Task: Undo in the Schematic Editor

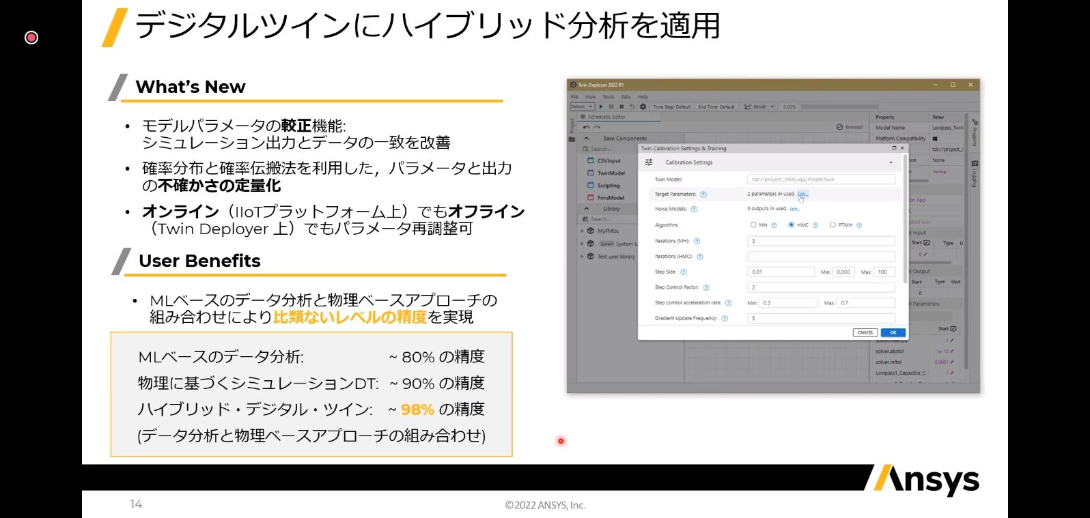Action: point(586,127)
